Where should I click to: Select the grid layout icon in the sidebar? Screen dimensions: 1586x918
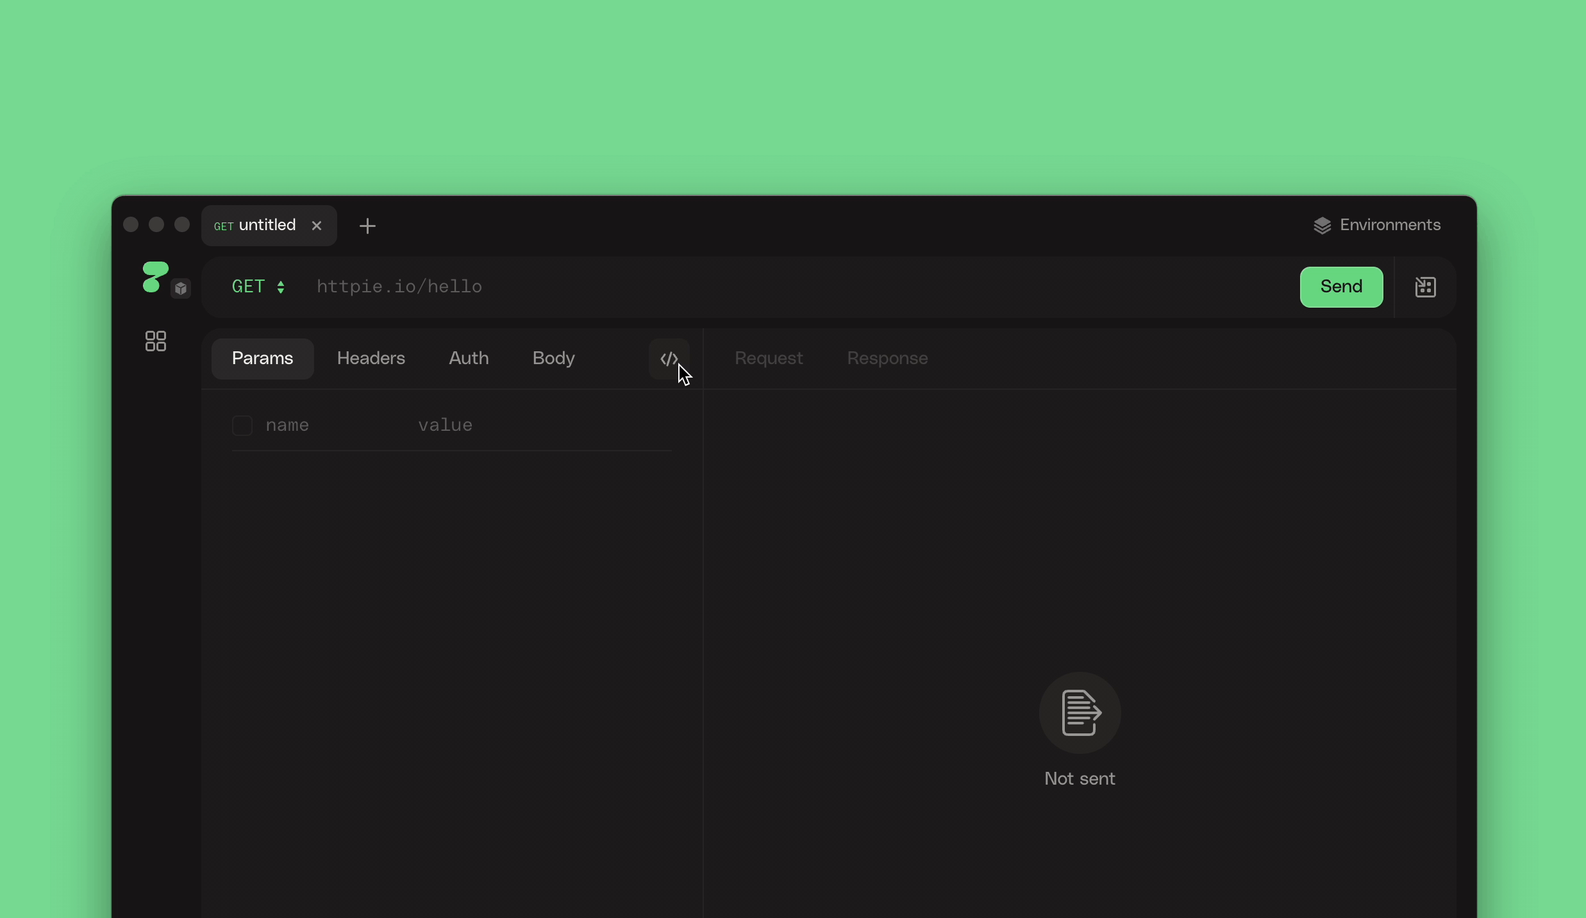click(155, 342)
